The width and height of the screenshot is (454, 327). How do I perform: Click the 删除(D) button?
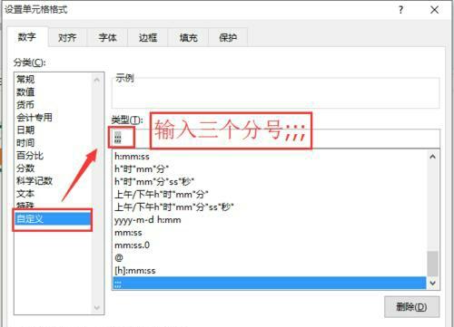coord(411,307)
